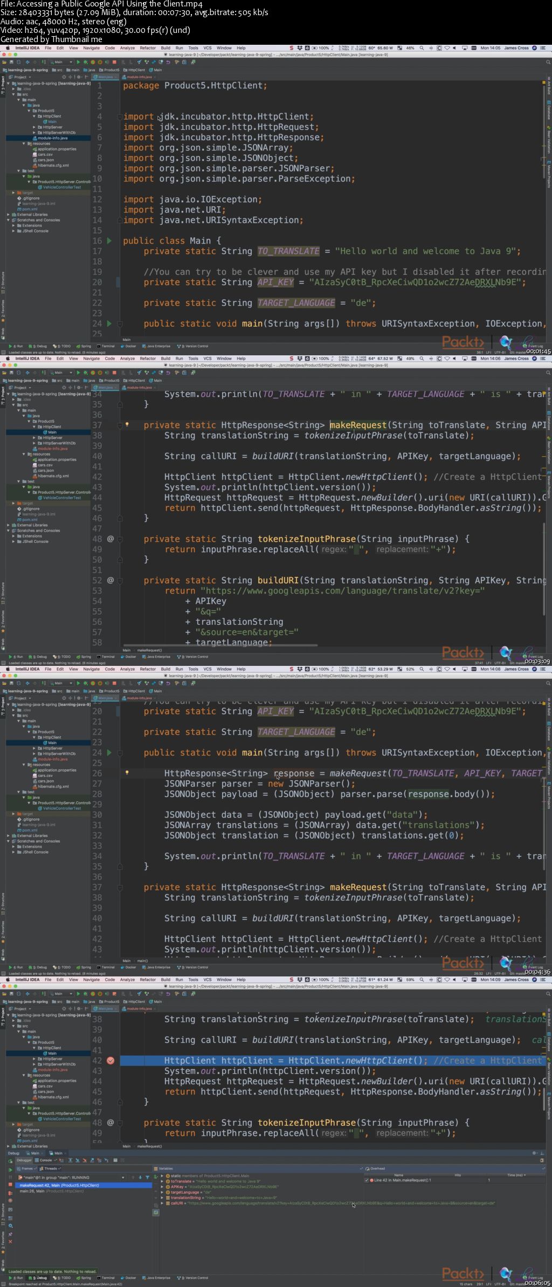Select stack frame 'main:26, Main'
The image size is (552, 1287).
click(x=52, y=1191)
